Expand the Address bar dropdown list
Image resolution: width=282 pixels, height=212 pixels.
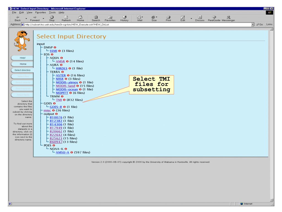click(253, 25)
